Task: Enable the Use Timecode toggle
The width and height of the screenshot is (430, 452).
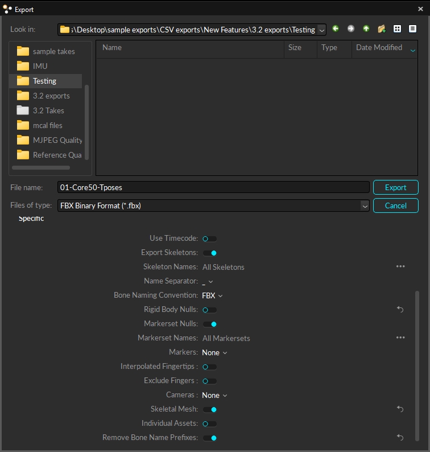Action: coord(209,239)
